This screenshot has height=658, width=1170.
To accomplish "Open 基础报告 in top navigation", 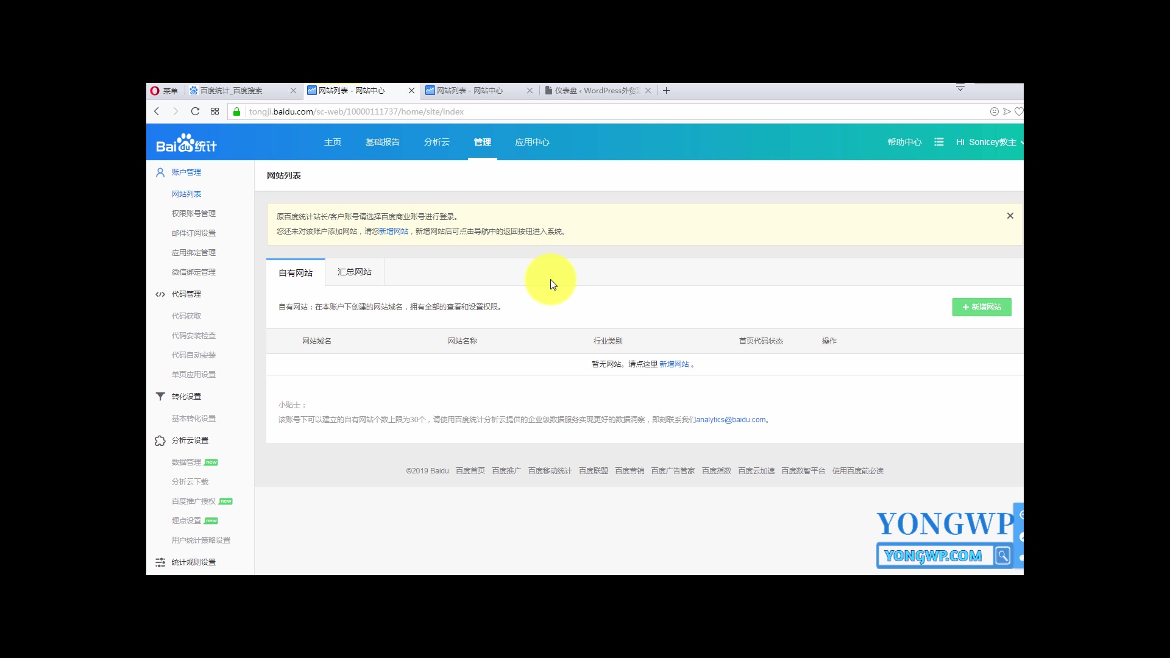I will point(383,142).
